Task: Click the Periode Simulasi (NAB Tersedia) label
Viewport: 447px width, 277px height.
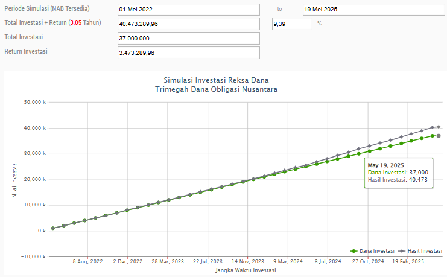Action: pyautogui.click(x=47, y=8)
